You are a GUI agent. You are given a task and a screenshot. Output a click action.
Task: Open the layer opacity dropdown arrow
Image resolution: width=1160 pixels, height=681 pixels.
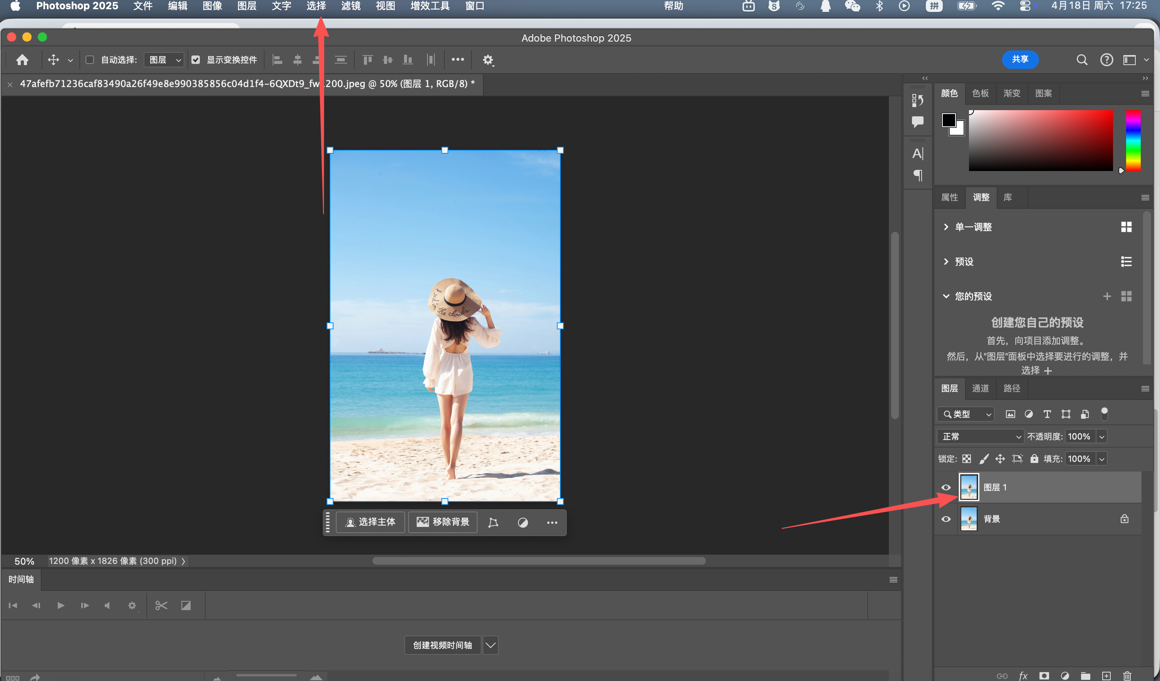1101,436
